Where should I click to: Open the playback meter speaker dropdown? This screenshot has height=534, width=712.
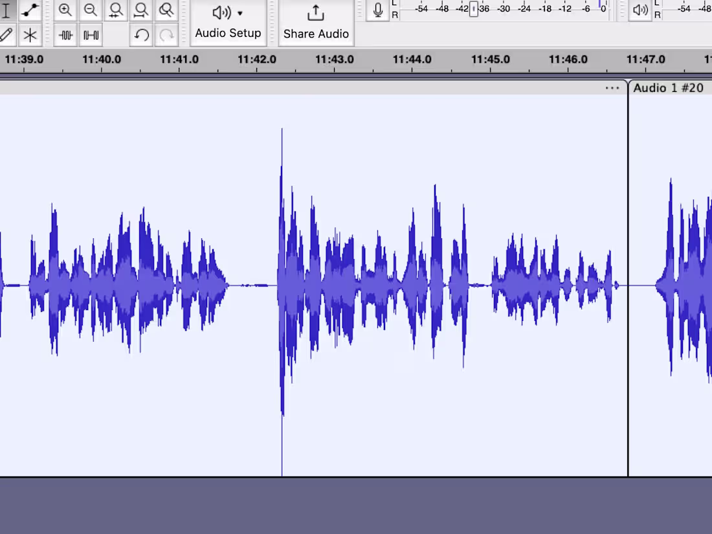640,10
